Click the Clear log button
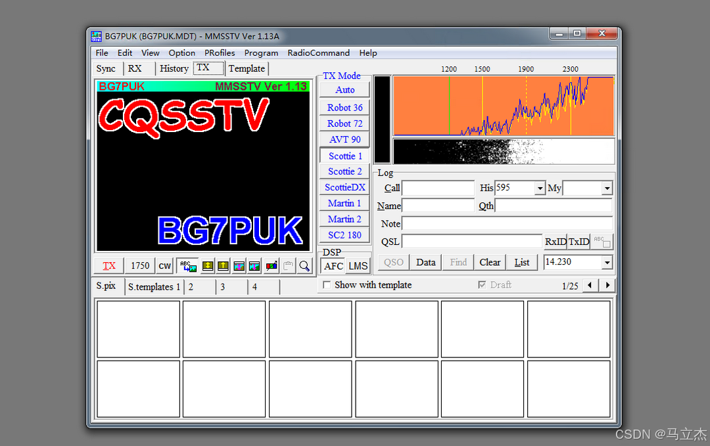Screen dimensions: 710x446 [490, 262]
